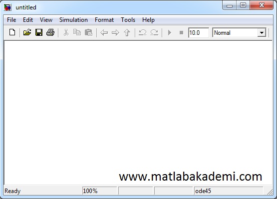The width and height of the screenshot is (277, 199).
Task: Copy selection using the copy icon
Action: click(x=77, y=32)
